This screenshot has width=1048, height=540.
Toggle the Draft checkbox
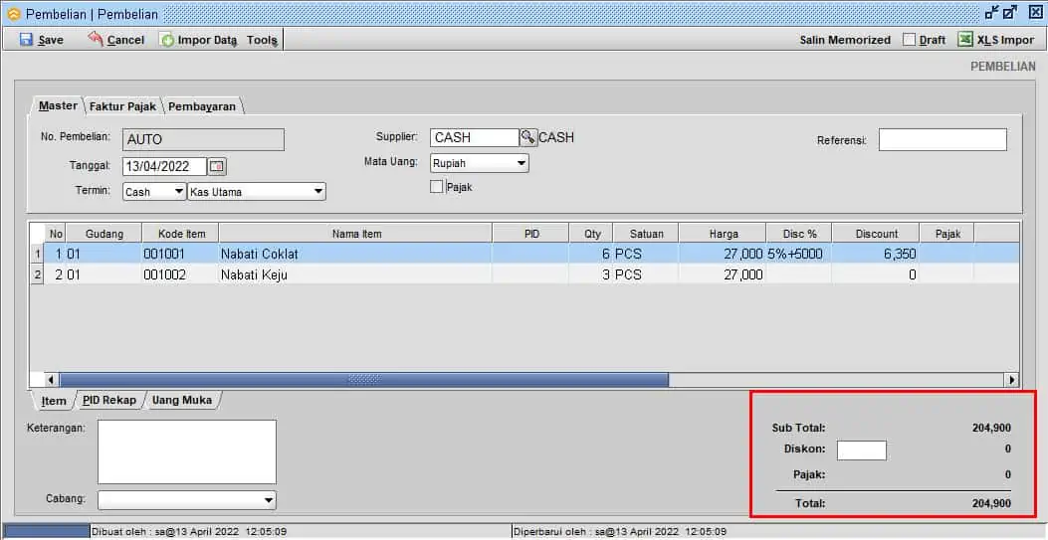[x=909, y=40]
